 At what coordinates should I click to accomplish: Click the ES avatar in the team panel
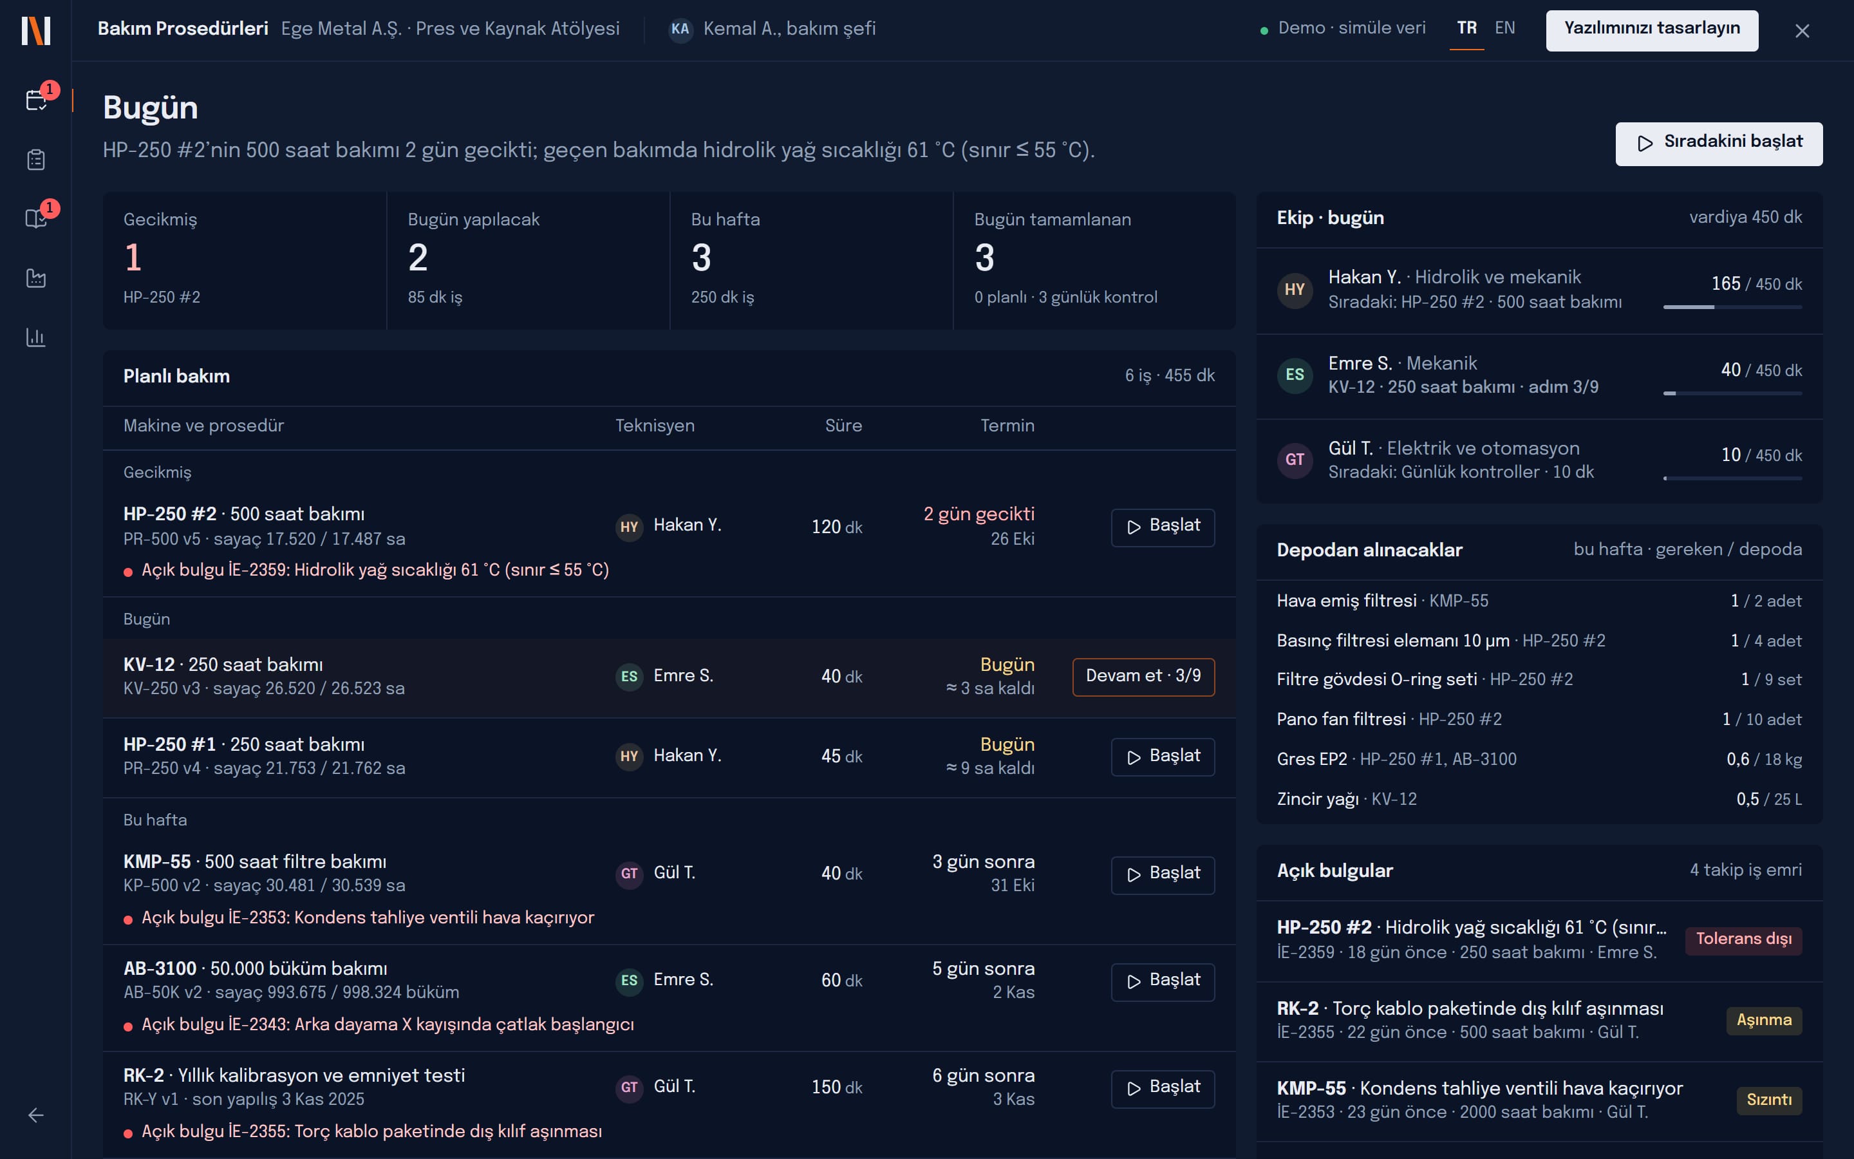[1295, 375]
